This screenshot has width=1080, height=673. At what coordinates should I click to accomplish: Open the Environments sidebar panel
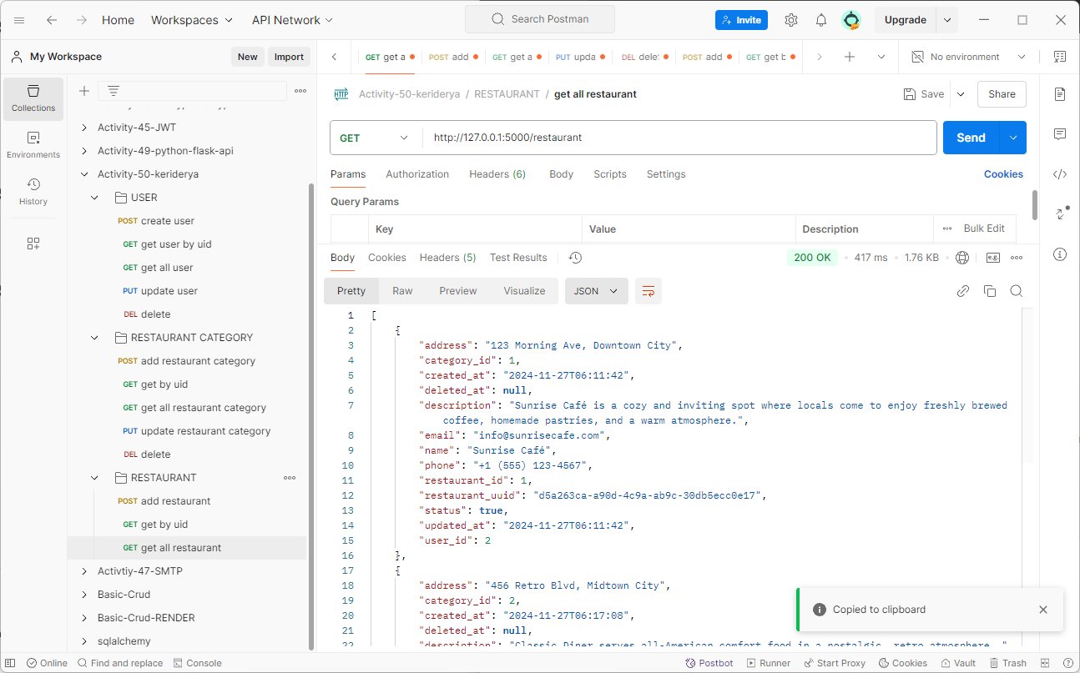click(x=33, y=145)
